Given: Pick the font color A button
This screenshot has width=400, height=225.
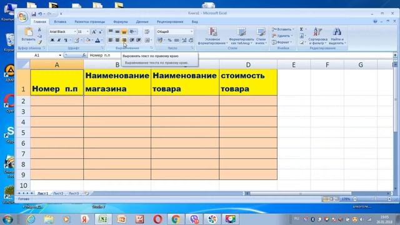Looking at the screenshot, I should 97,40.
